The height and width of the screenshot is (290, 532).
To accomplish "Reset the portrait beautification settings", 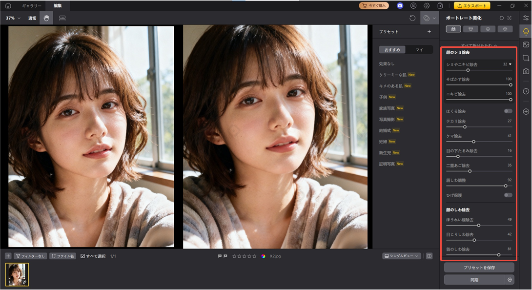I will click(501, 18).
